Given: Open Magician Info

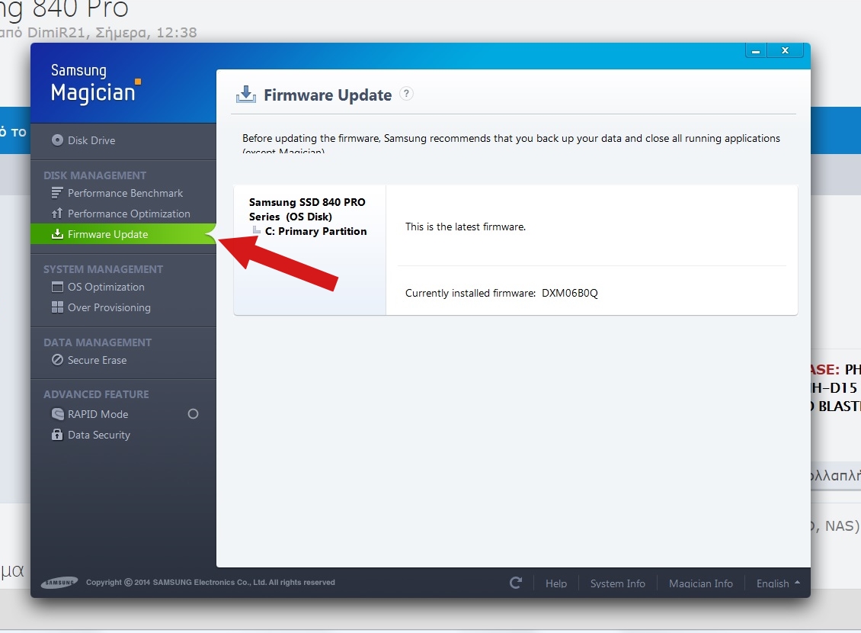Looking at the screenshot, I should click(x=701, y=583).
